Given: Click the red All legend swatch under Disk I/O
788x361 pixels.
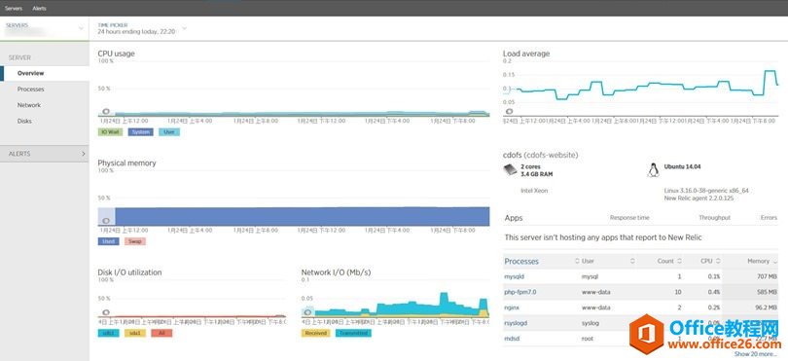Looking at the screenshot, I should pos(161,333).
